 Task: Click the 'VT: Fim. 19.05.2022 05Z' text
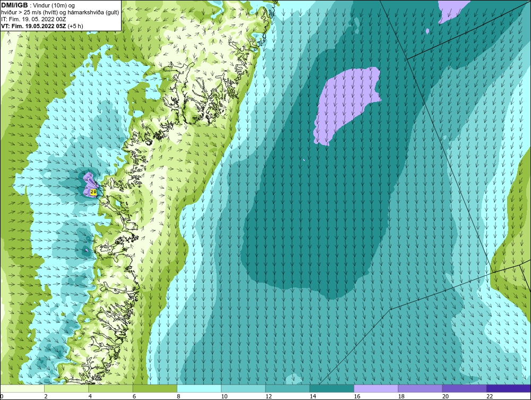pyautogui.click(x=34, y=26)
